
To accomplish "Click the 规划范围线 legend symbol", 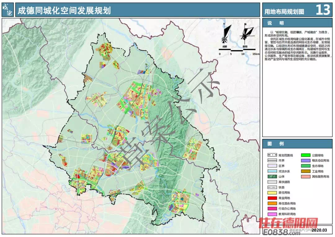I will (x=272, y=155).
